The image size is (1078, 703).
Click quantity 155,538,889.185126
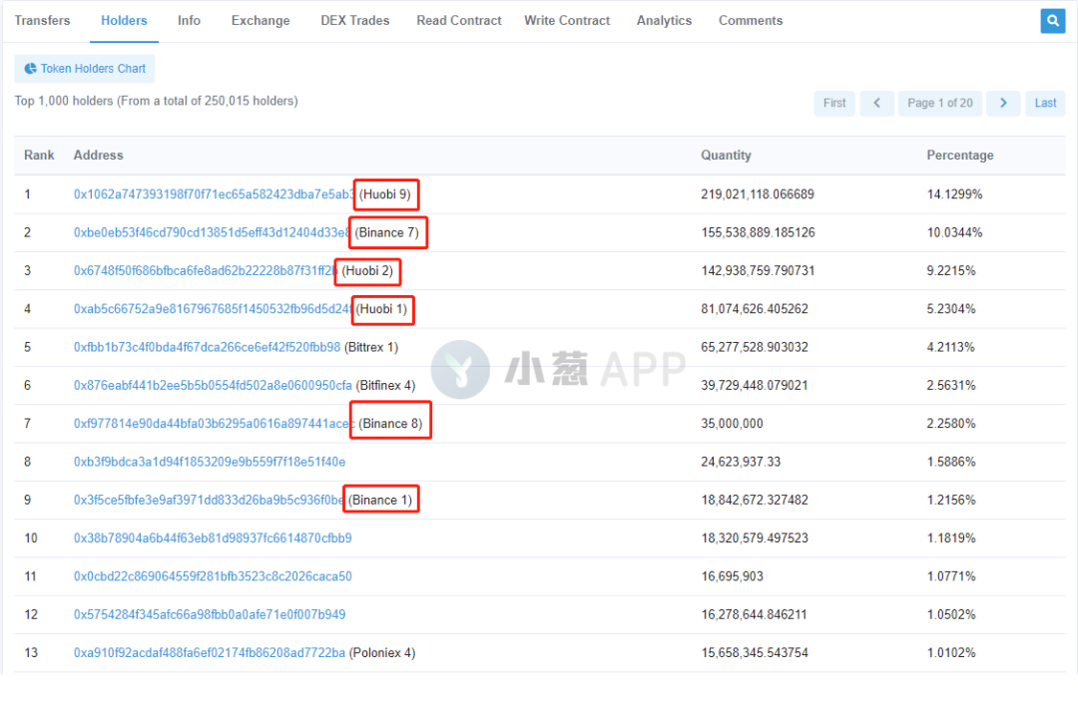[758, 232]
